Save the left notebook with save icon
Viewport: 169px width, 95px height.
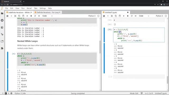(7, 16)
